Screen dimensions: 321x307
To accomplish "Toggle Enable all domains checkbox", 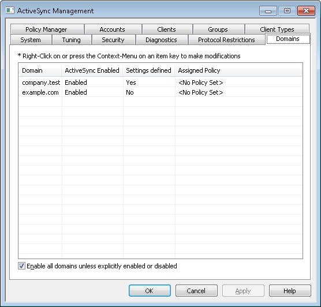I will pos(21,266).
